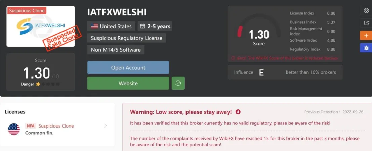
Task: Click the red warning count badge
Action: pyautogui.click(x=238, y=112)
